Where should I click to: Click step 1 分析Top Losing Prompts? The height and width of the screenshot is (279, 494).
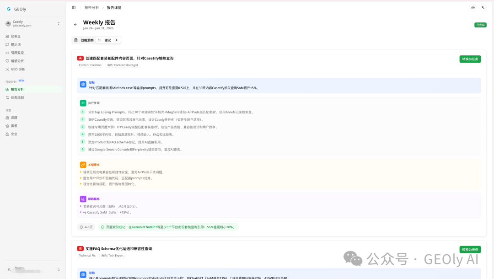click(x=171, y=112)
